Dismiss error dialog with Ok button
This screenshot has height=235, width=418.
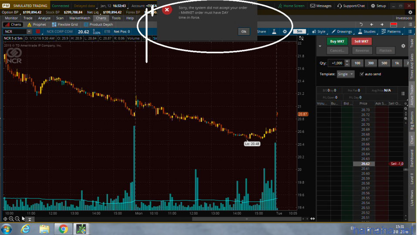pos(244,31)
